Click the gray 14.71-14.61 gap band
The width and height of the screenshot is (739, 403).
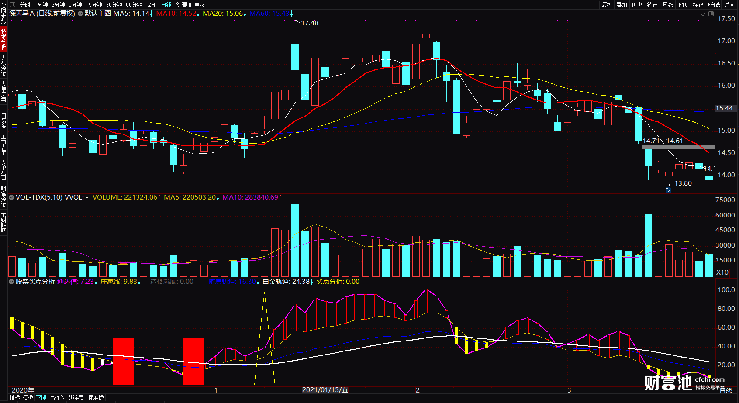click(x=678, y=147)
